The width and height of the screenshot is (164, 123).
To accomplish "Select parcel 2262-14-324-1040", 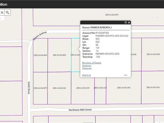I will pos(59,88).
